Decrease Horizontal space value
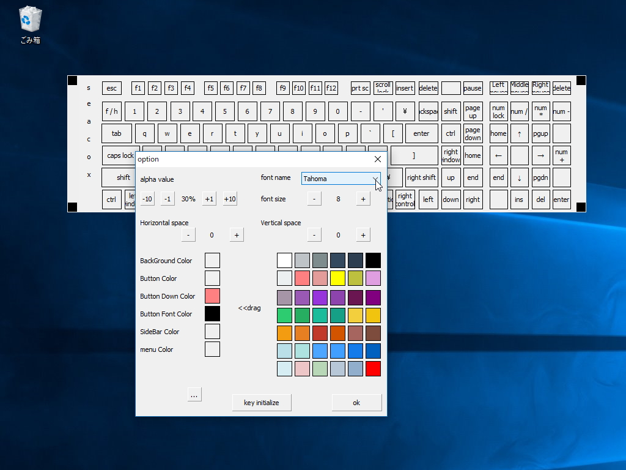This screenshot has width=626, height=470. point(188,235)
